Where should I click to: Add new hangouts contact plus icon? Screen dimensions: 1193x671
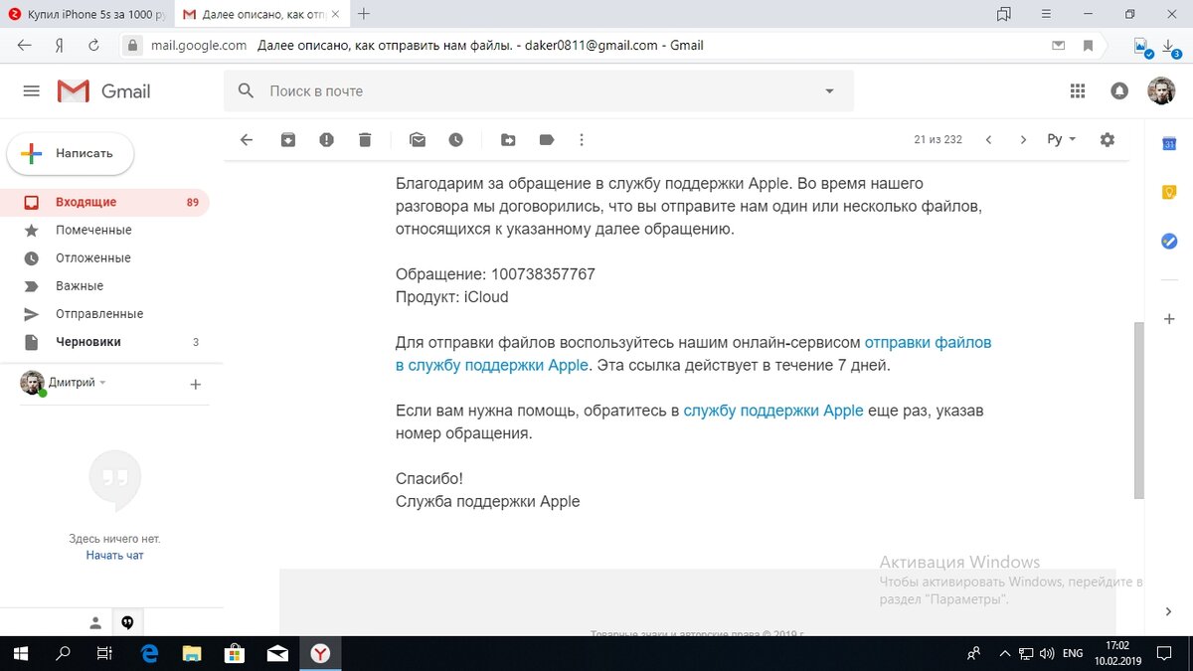pyautogui.click(x=196, y=384)
